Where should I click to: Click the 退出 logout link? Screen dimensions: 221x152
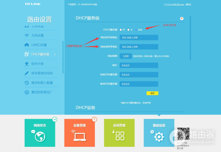(188, 4)
